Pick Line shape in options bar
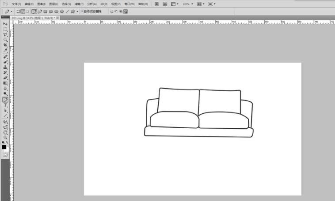Viewport: 335px width, 201px height. tap(68, 11)
